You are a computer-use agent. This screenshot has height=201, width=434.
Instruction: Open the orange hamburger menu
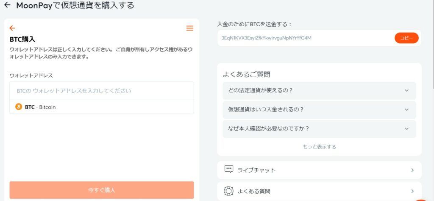(x=189, y=28)
